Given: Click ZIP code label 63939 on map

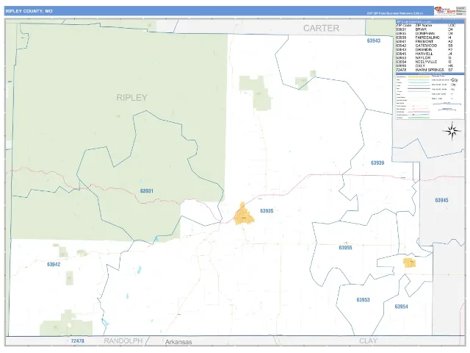Looking at the screenshot, I should click(x=377, y=163).
